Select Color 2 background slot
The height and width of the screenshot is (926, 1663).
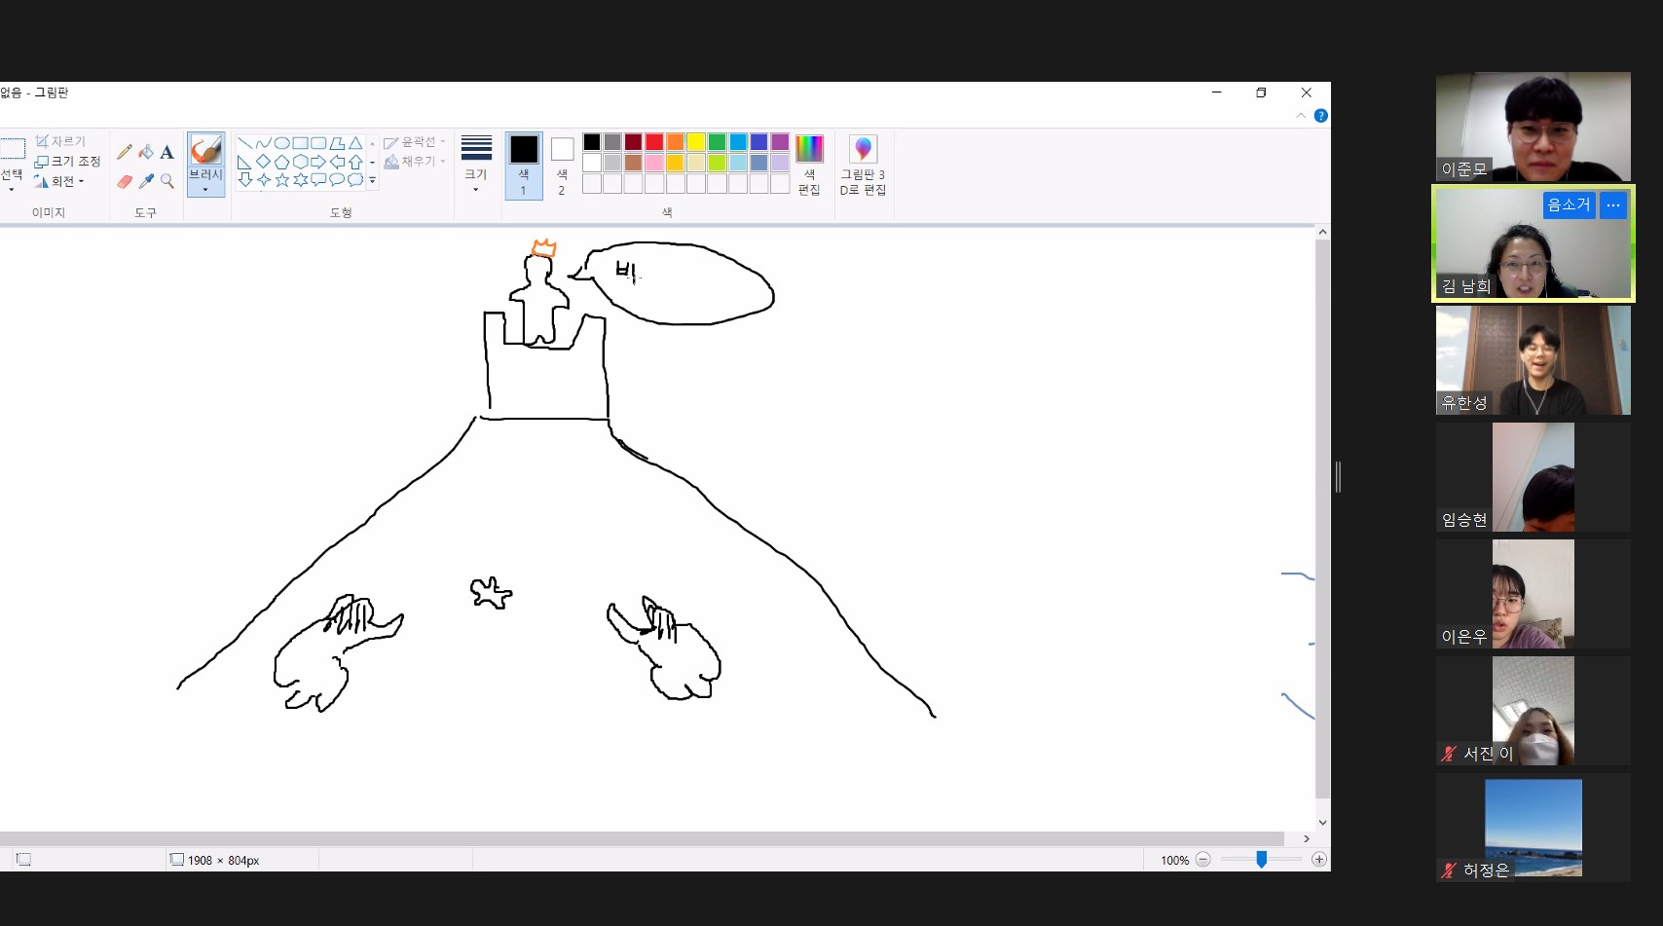[x=562, y=166]
